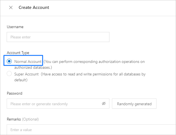Click the 'Enter a value' placeholder text
This screenshot has height=135, width=176.
point(21,130)
